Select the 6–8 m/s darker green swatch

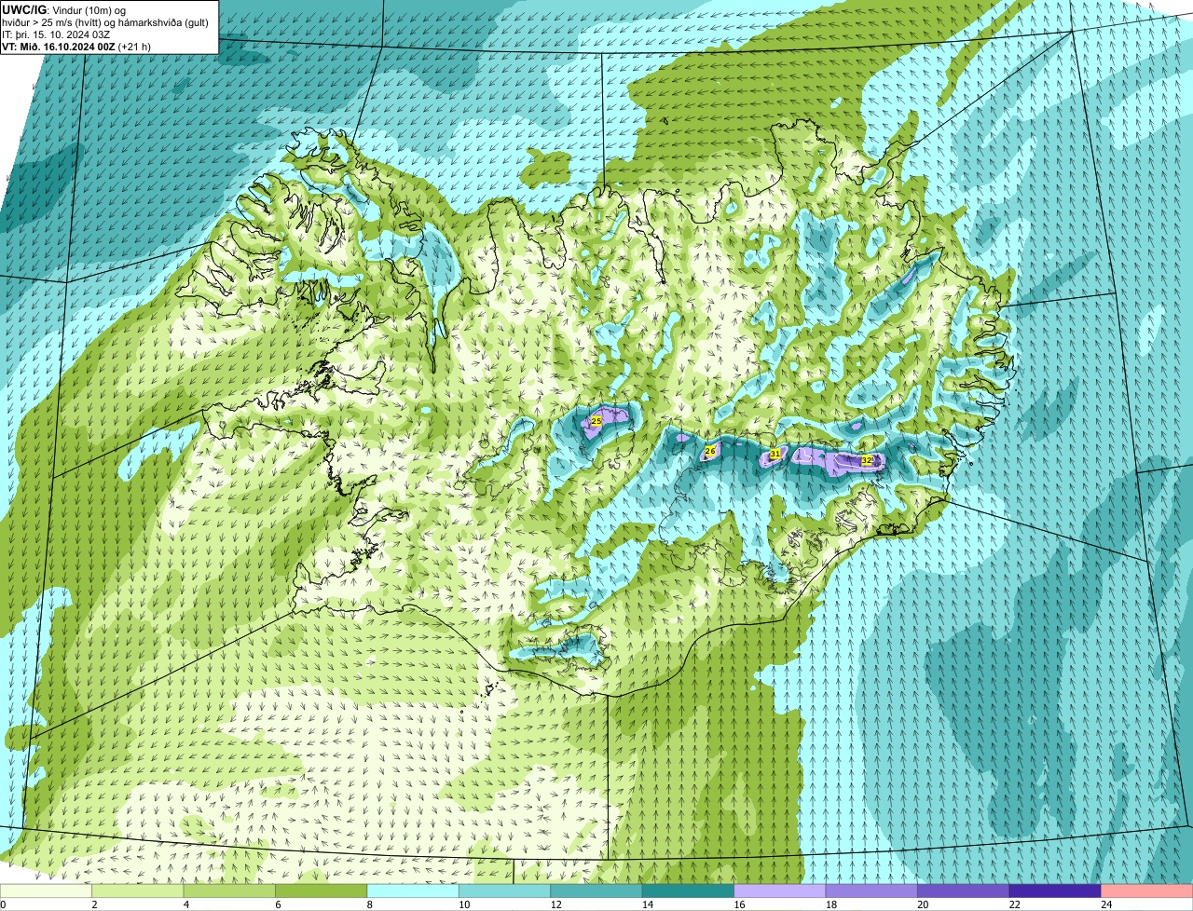click(322, 891)
